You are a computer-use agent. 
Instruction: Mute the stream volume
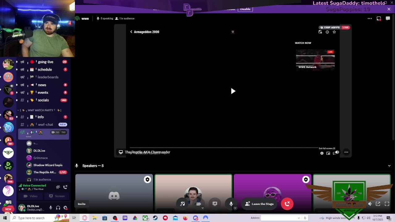coord(337,152)
